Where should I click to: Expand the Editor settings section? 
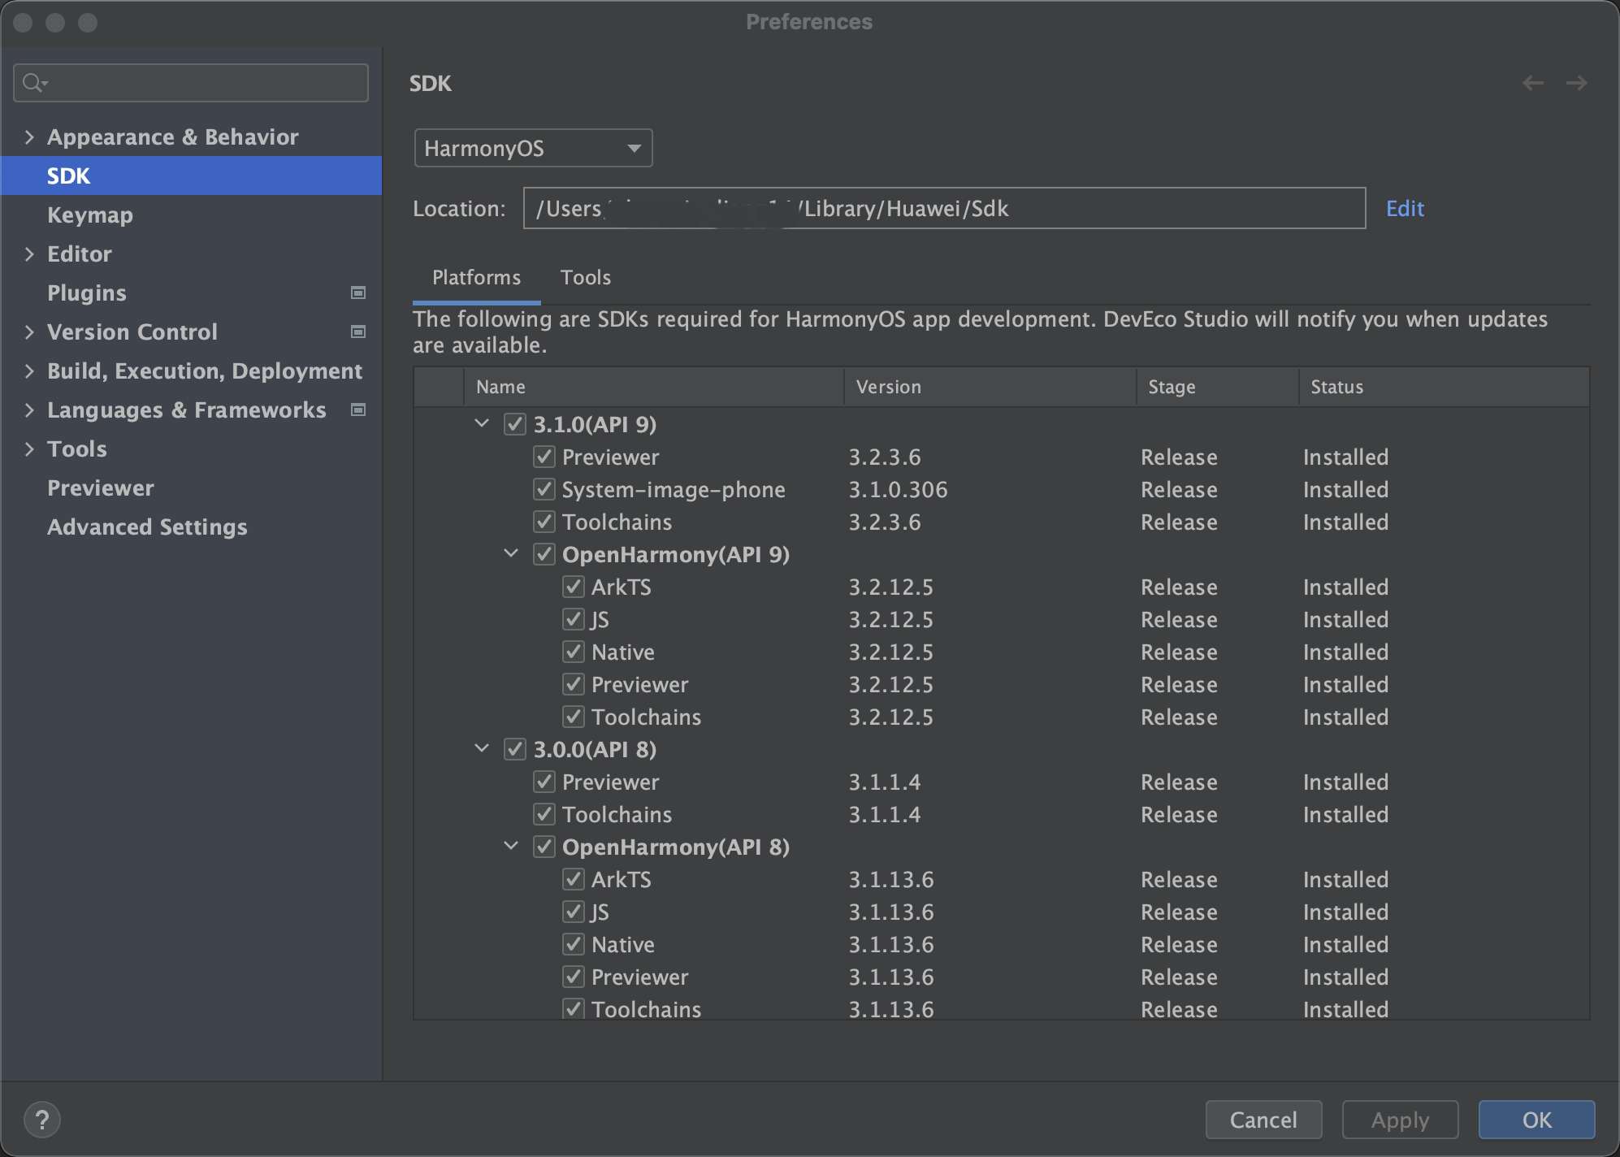29,253
